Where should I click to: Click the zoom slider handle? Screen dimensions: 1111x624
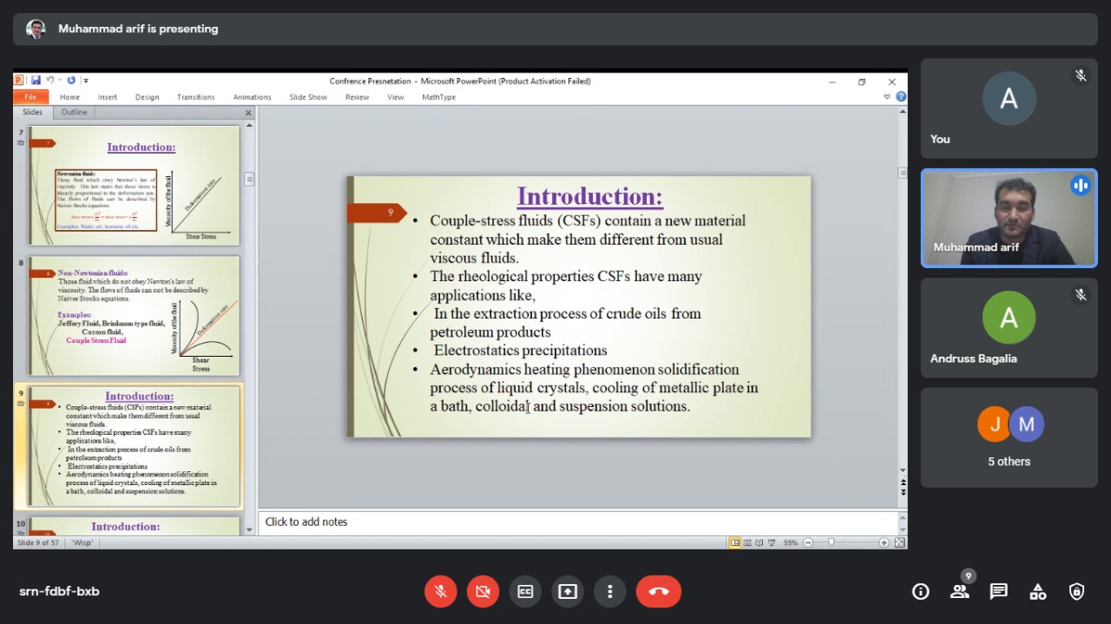(x=832, y=542)
